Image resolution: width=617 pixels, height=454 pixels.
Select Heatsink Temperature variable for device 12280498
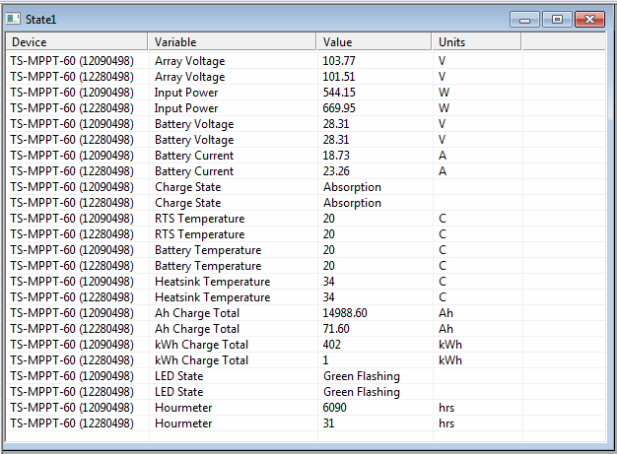tap(213, 297)
